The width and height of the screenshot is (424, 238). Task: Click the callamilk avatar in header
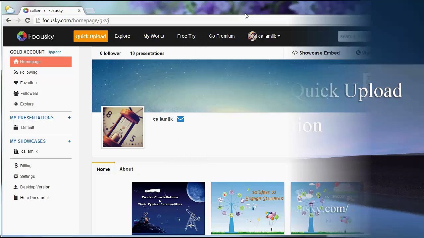point(252,36)
